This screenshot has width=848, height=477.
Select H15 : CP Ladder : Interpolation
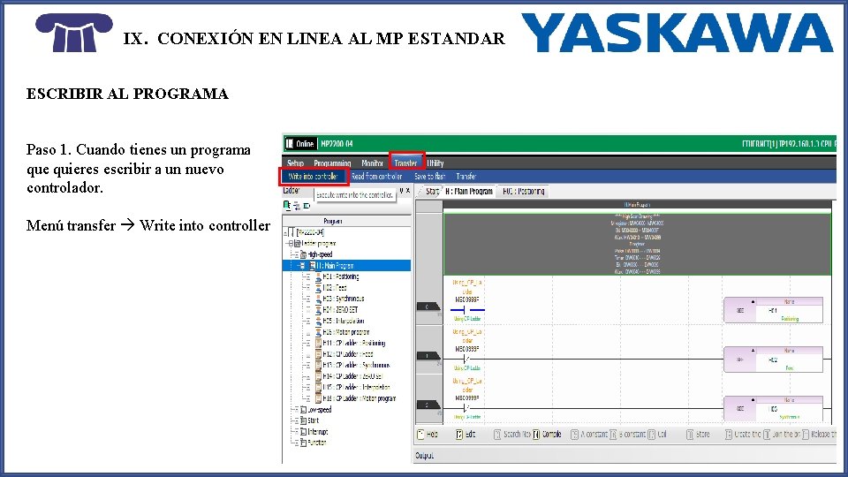pyautogui.click(x=356, y=388)
